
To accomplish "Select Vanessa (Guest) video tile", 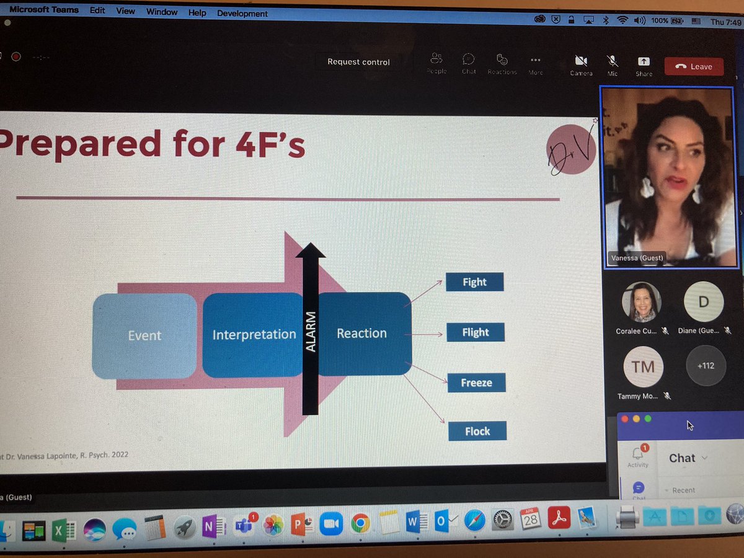I will (x=670, y=178).
